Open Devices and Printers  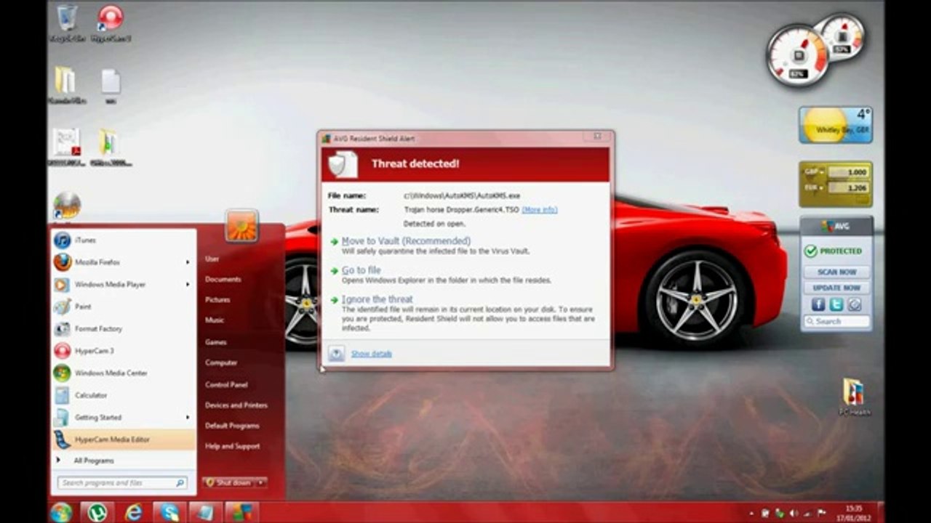236,405
